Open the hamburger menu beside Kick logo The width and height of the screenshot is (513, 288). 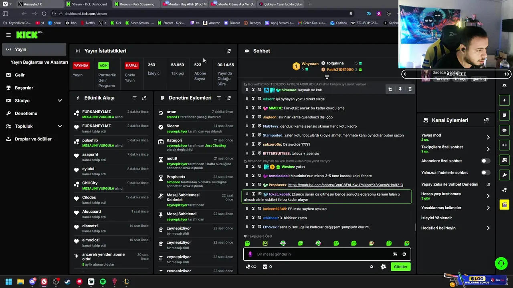pos(8,35)
